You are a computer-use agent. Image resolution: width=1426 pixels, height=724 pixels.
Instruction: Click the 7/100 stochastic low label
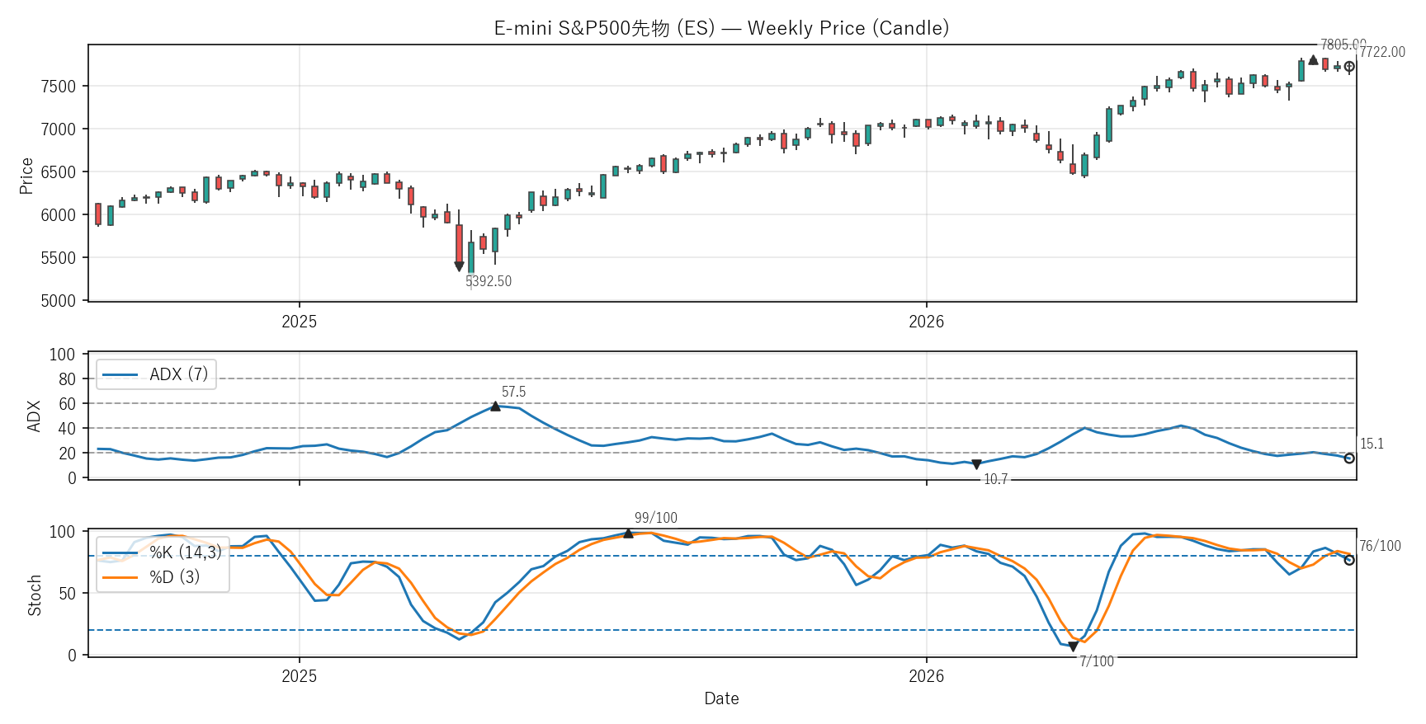pyautogui.click(x=1097, y=661)
